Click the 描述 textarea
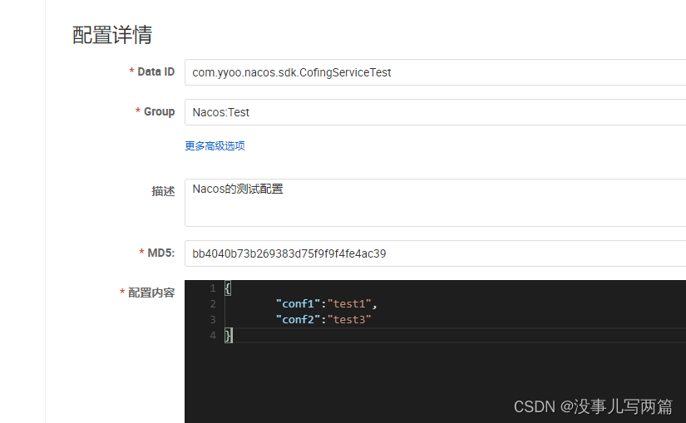Screen dimensions: 686x423 [x=436, y=203]
